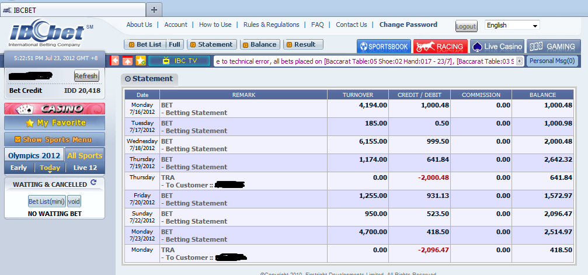Open the Full bet list
588x275 pixels.
(x=175, y=44)
